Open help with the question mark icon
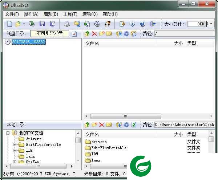This screenshot has width=218, height=180. (x=142, y=24)
